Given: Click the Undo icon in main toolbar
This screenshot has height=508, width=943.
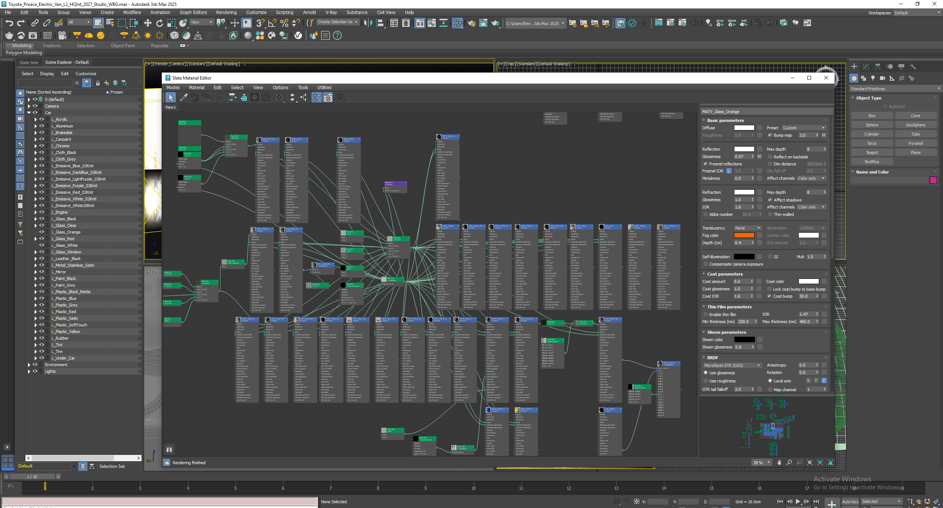Looking at the screenshot, I should (9, 23).
